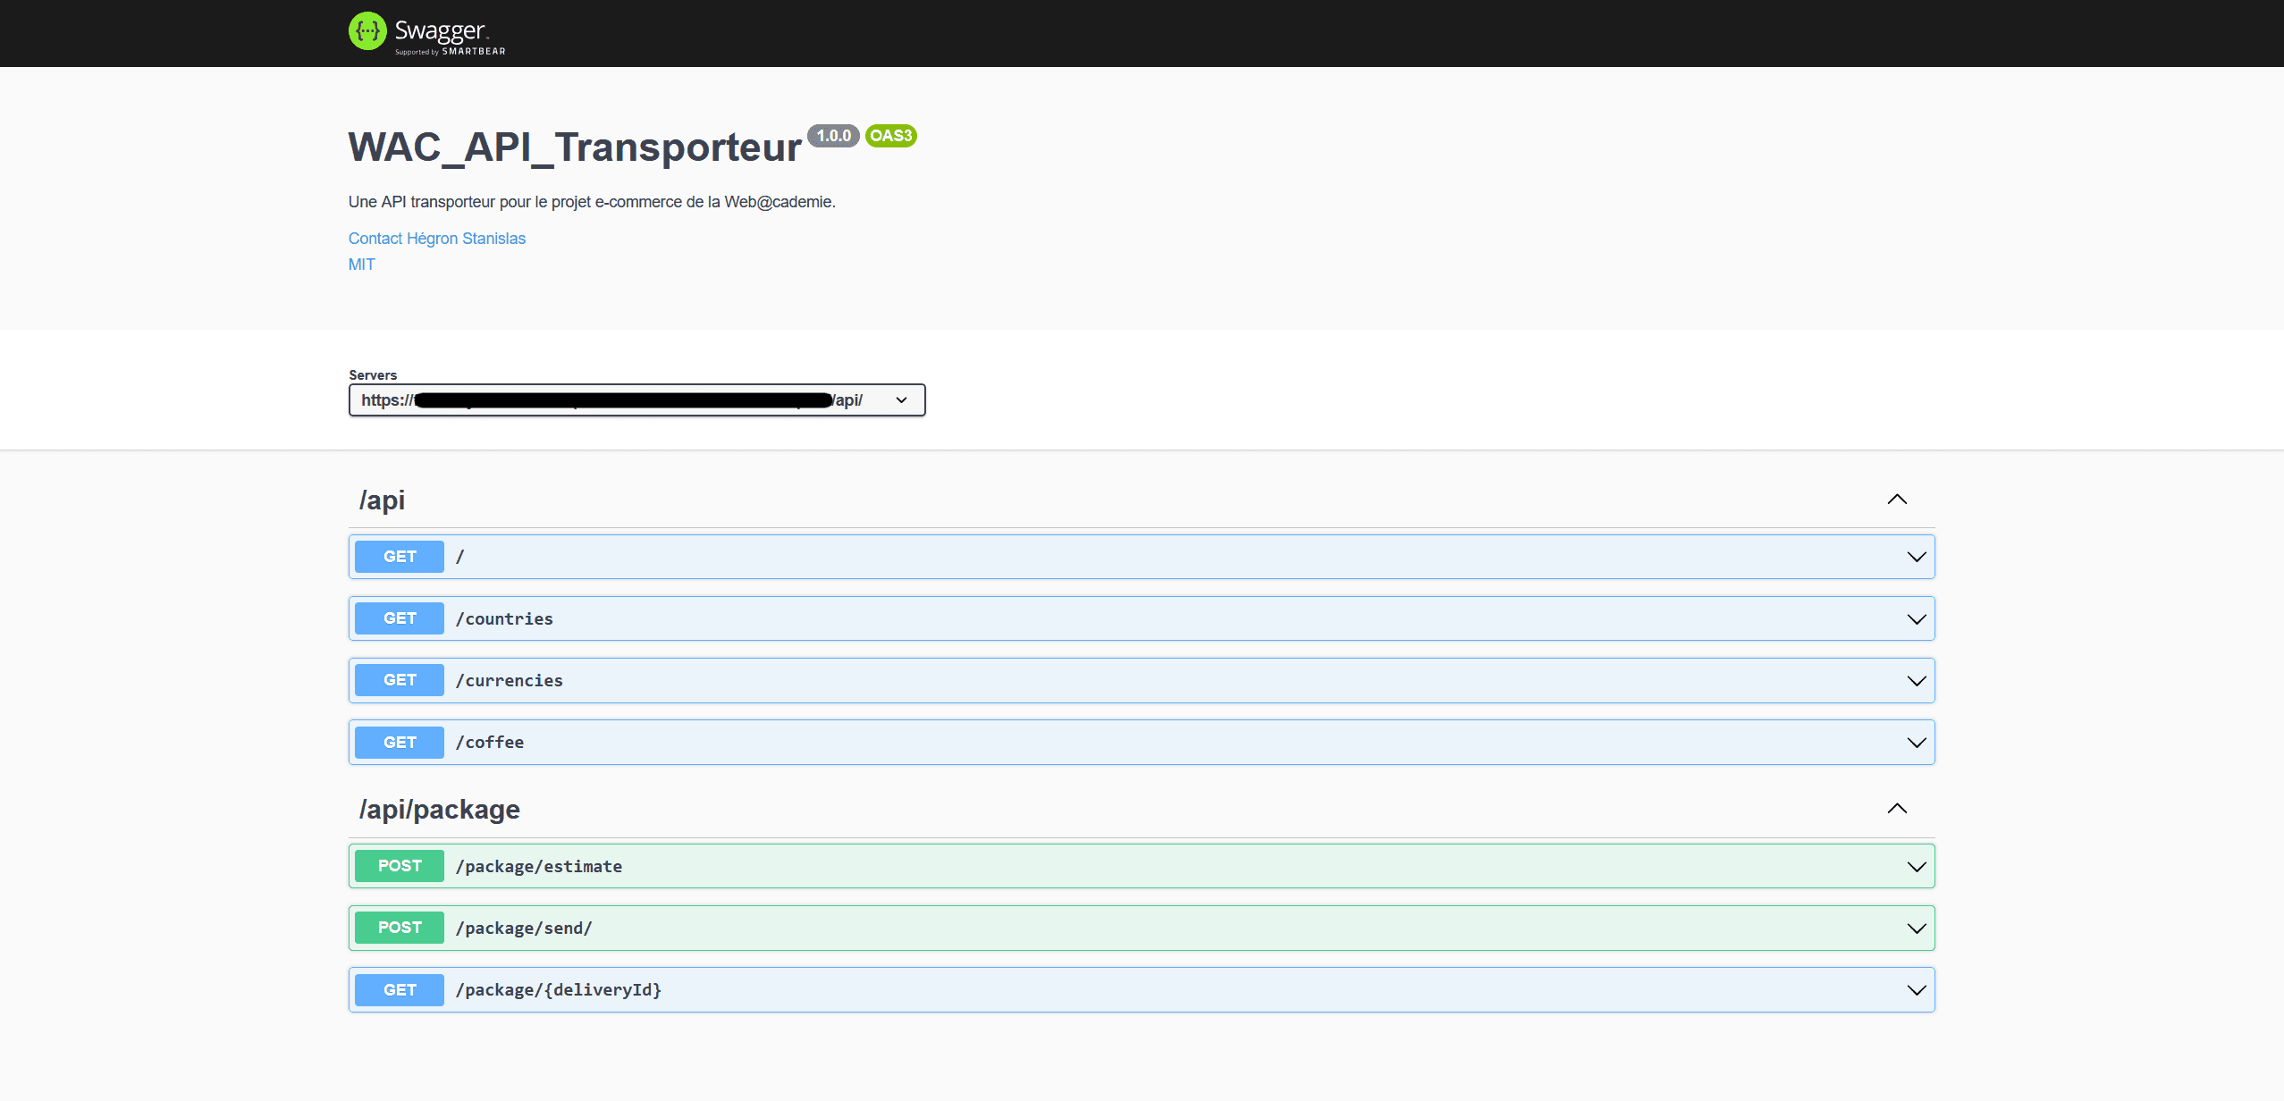Image resolution: width=2284 pixels, height=1101 pixels.
Task: Click the /coffee endpoint path text
Action: 490,743
